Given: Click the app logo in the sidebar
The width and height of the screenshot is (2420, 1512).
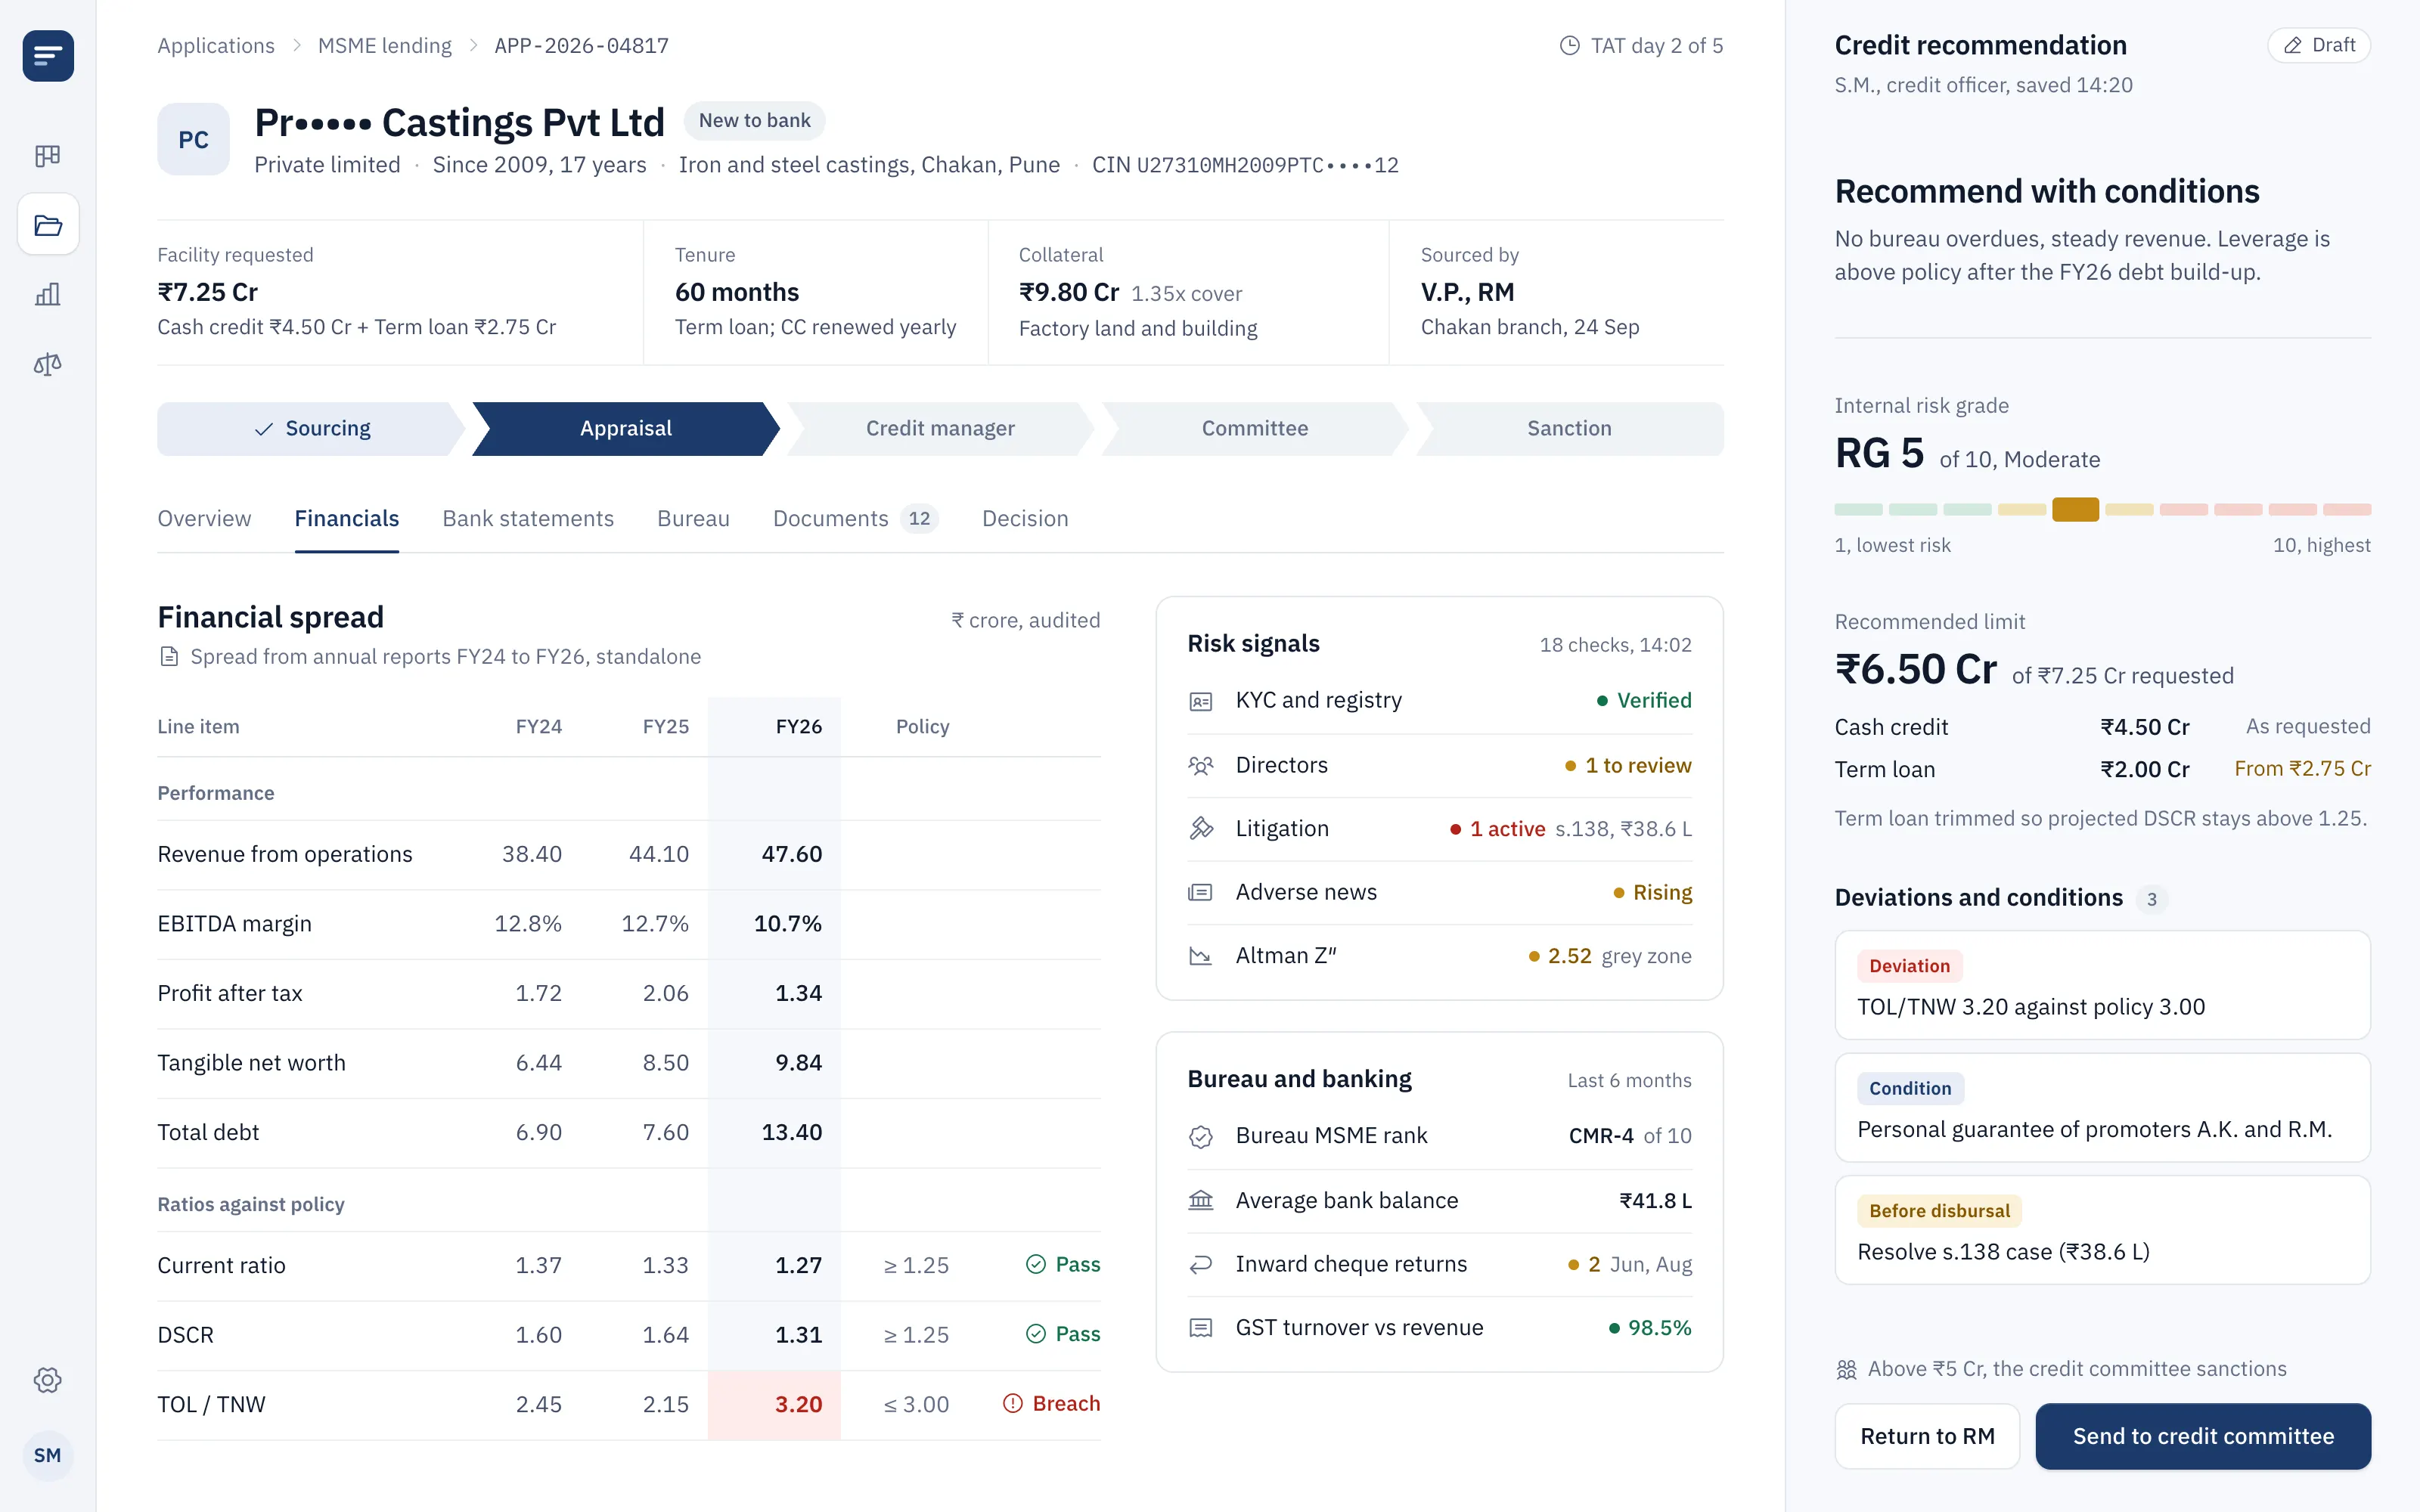Looking at the screenshot, I should click(48, 56).
